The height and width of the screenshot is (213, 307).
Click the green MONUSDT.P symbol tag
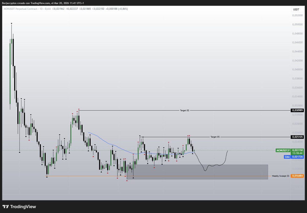pos(283,150)
